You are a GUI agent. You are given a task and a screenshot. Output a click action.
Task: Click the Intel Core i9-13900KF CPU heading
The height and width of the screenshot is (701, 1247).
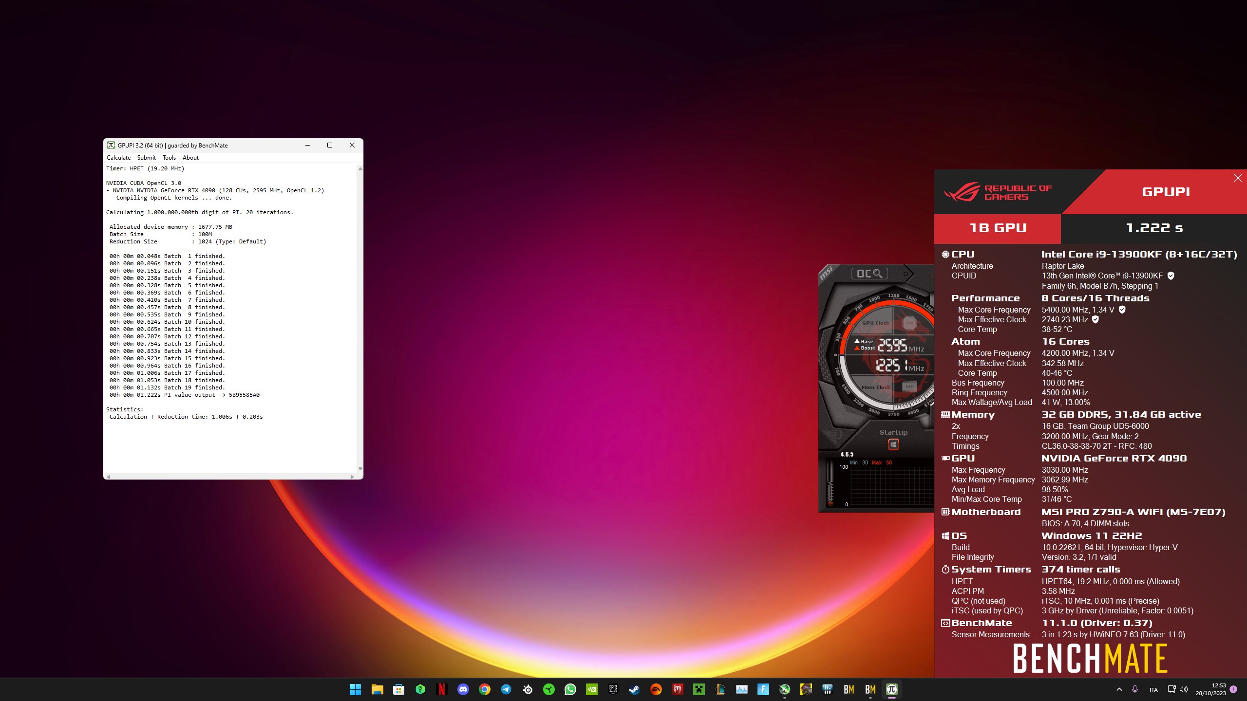1139,254
